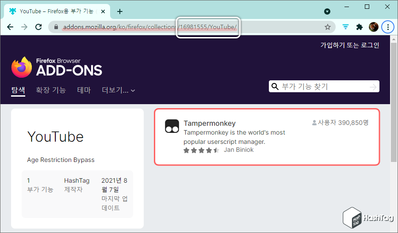This screenshot has width=398, height=233.
Task: Submit search with the arrow button
Action: pyautogui.click(x=373, y=87)
